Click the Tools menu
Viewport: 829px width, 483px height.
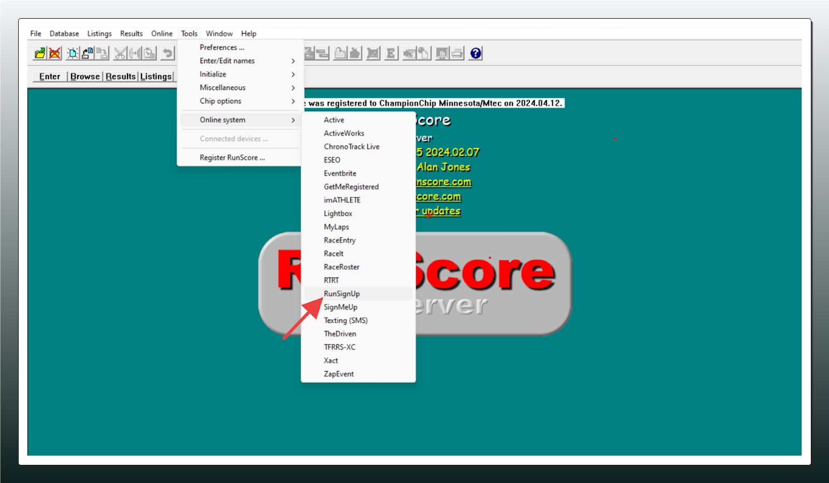pos(189,34)
